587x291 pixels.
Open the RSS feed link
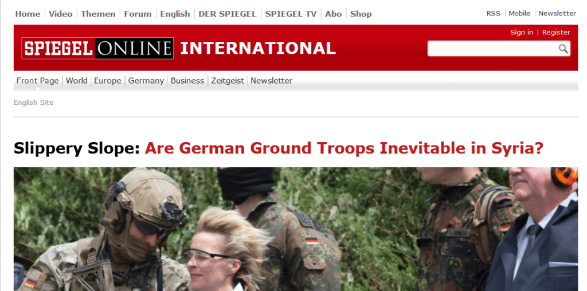(x=494, y=14)
